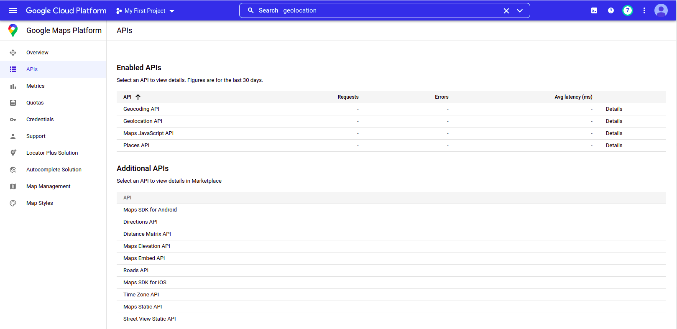This screenshot has width=677, height=329.
Task: Open notifications badge showing 7
Action: 628,10
